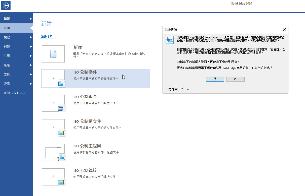Choose 離開 Solid Edge to exit
Viewport: 305px width, 196px height.
17,93
